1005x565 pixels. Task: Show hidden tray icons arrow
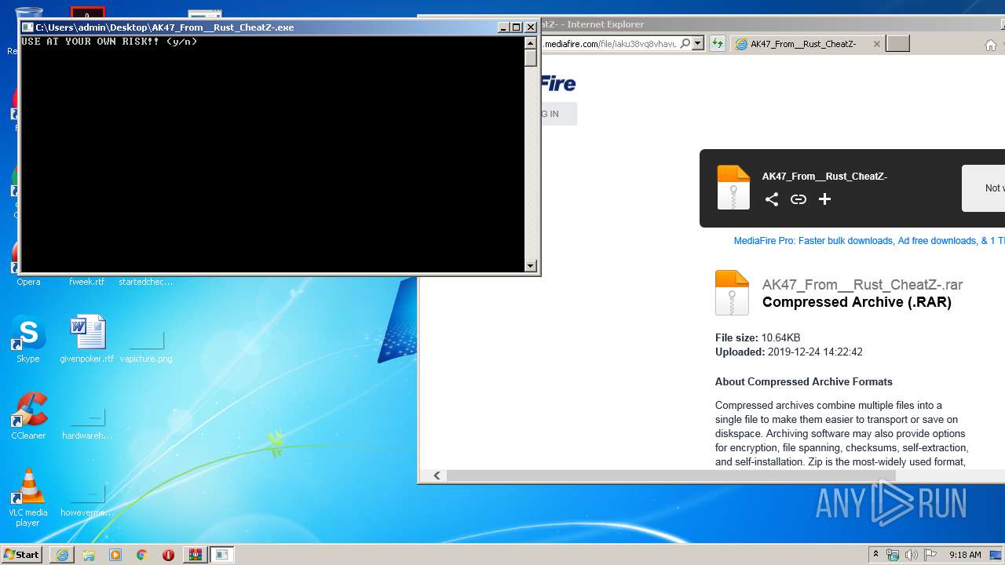point(875,555)
